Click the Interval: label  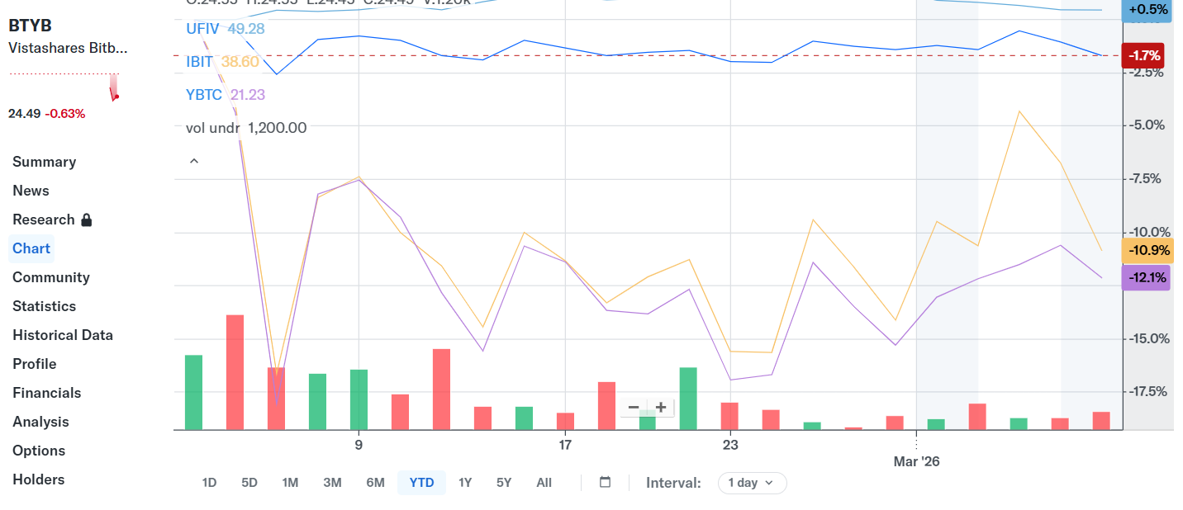(673, 483)
